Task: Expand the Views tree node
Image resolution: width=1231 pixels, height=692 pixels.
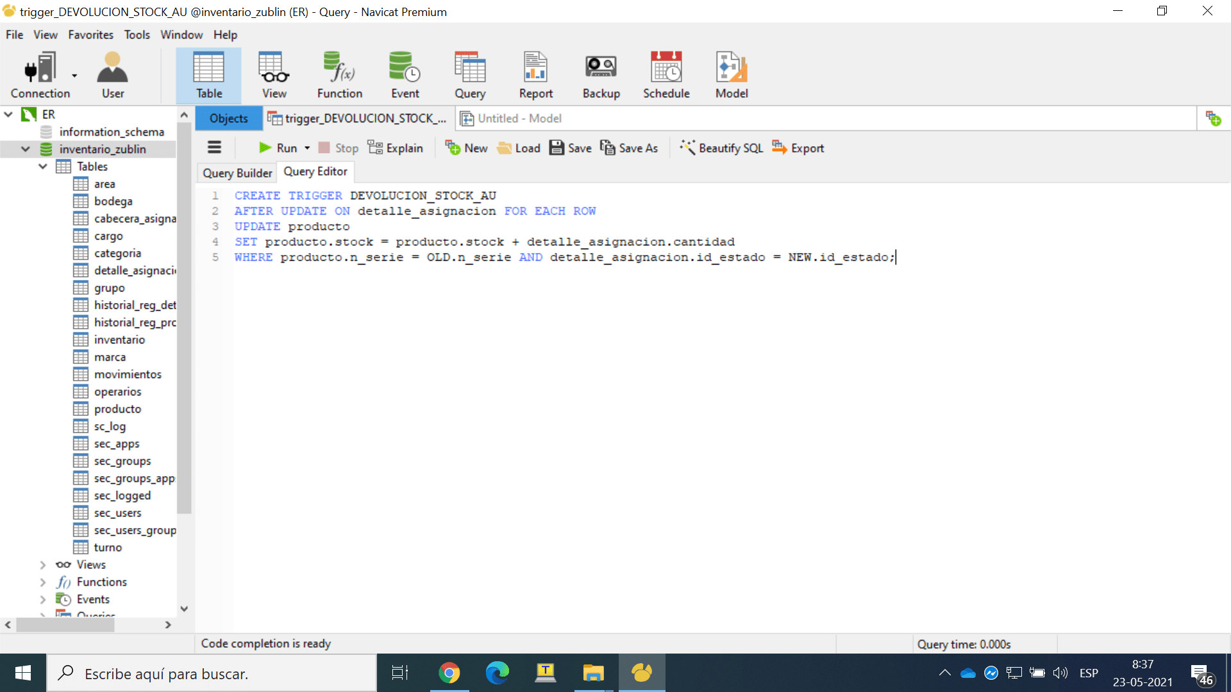Action: point(43,564)
